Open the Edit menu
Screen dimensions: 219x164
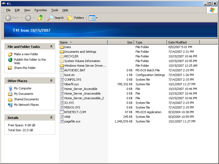[x=17, y=10]
